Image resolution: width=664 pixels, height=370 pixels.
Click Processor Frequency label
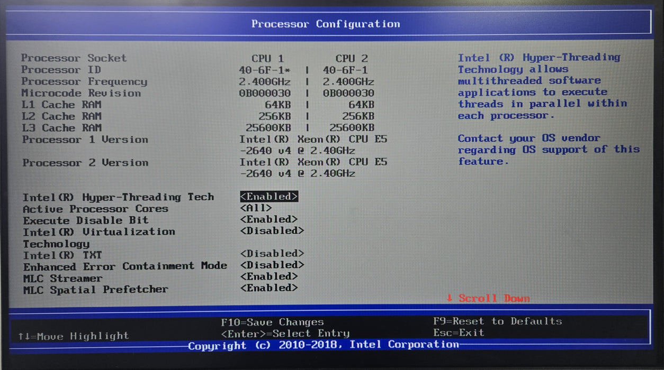pyautogui.click(x=84, y=81)
